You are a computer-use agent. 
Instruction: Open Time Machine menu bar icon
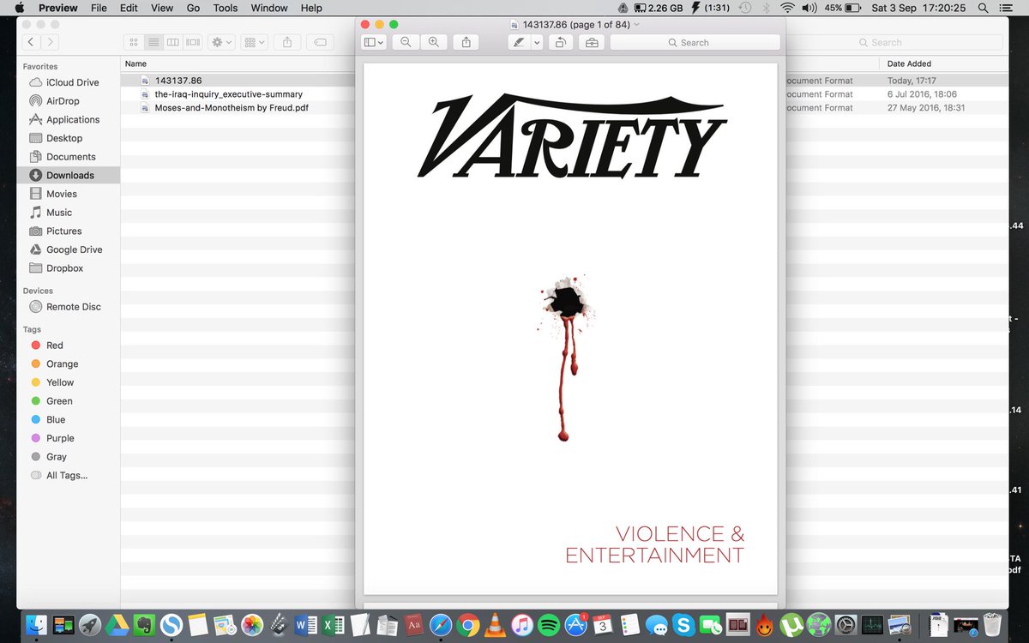point(745,8)
